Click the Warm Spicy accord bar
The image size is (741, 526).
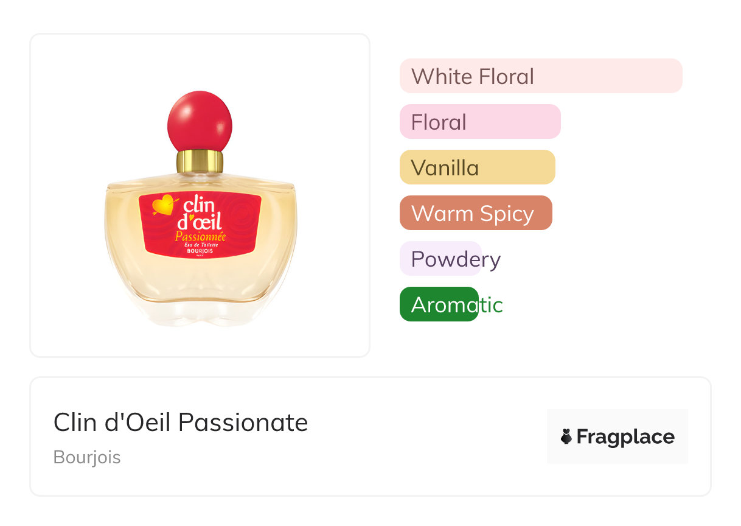point(475,213)
